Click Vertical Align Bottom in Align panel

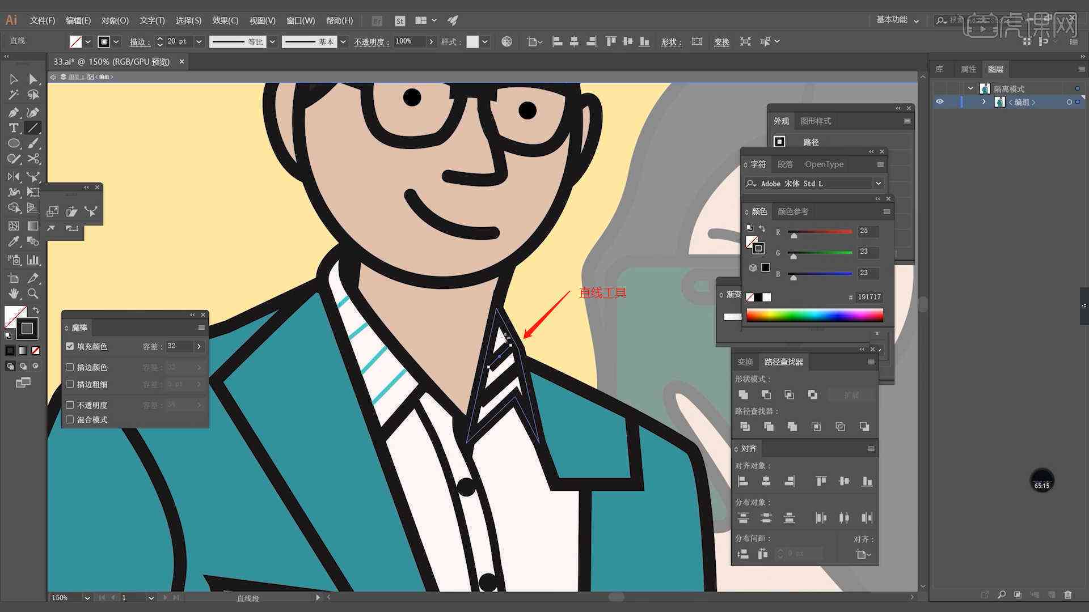pyautogui.click(x=867, y=481)
